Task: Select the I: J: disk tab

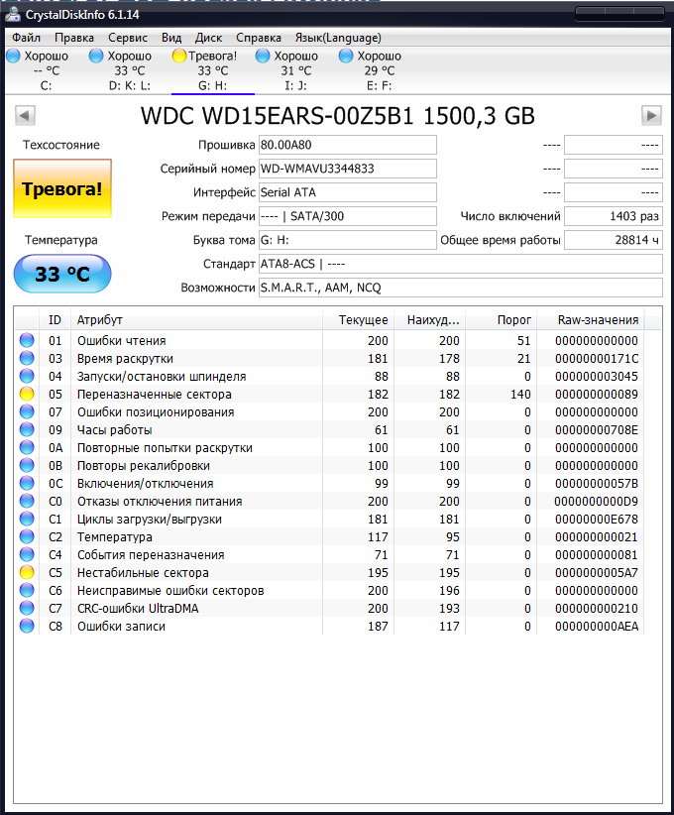Action: coord(295,70)
